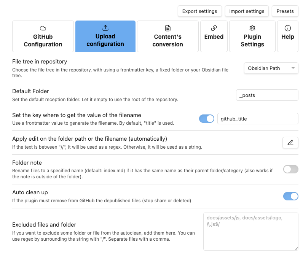Viewport: 303px width, 254px height.
Task: Focus the github_title text field
Action: [x=258, y=119]
